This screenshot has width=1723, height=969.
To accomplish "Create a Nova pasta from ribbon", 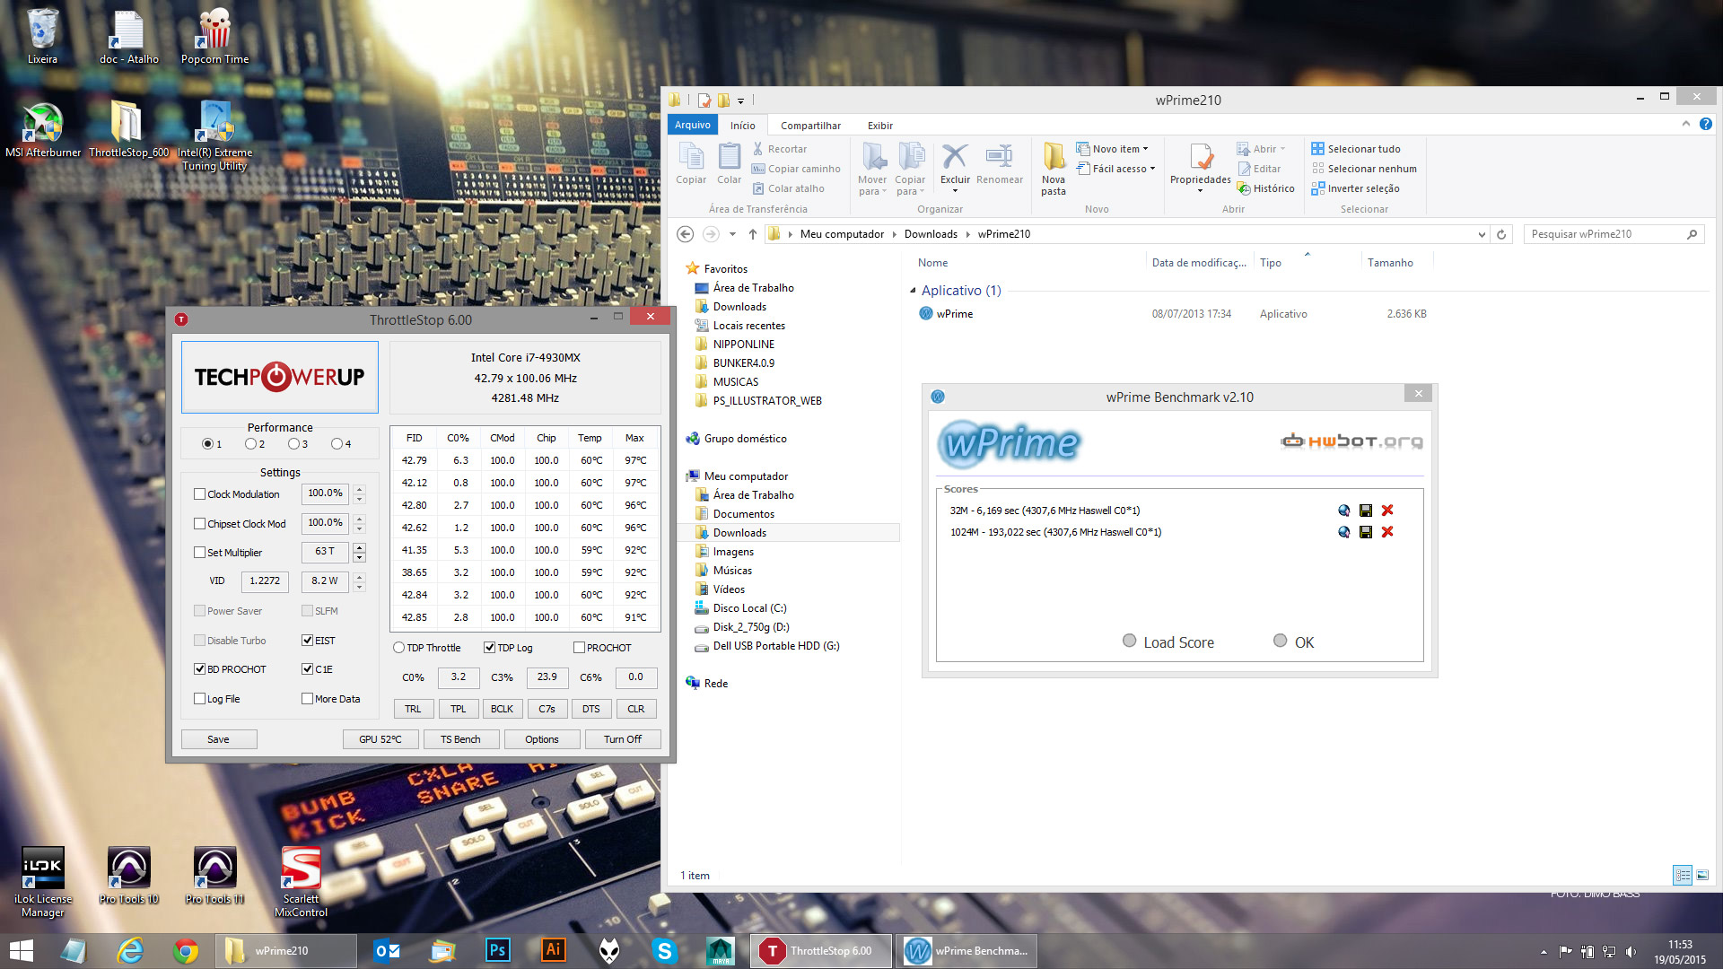I will click(x=1054, y=169).
